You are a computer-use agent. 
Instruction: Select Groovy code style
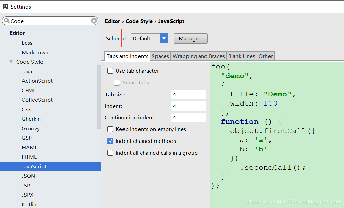click(31, 128)
